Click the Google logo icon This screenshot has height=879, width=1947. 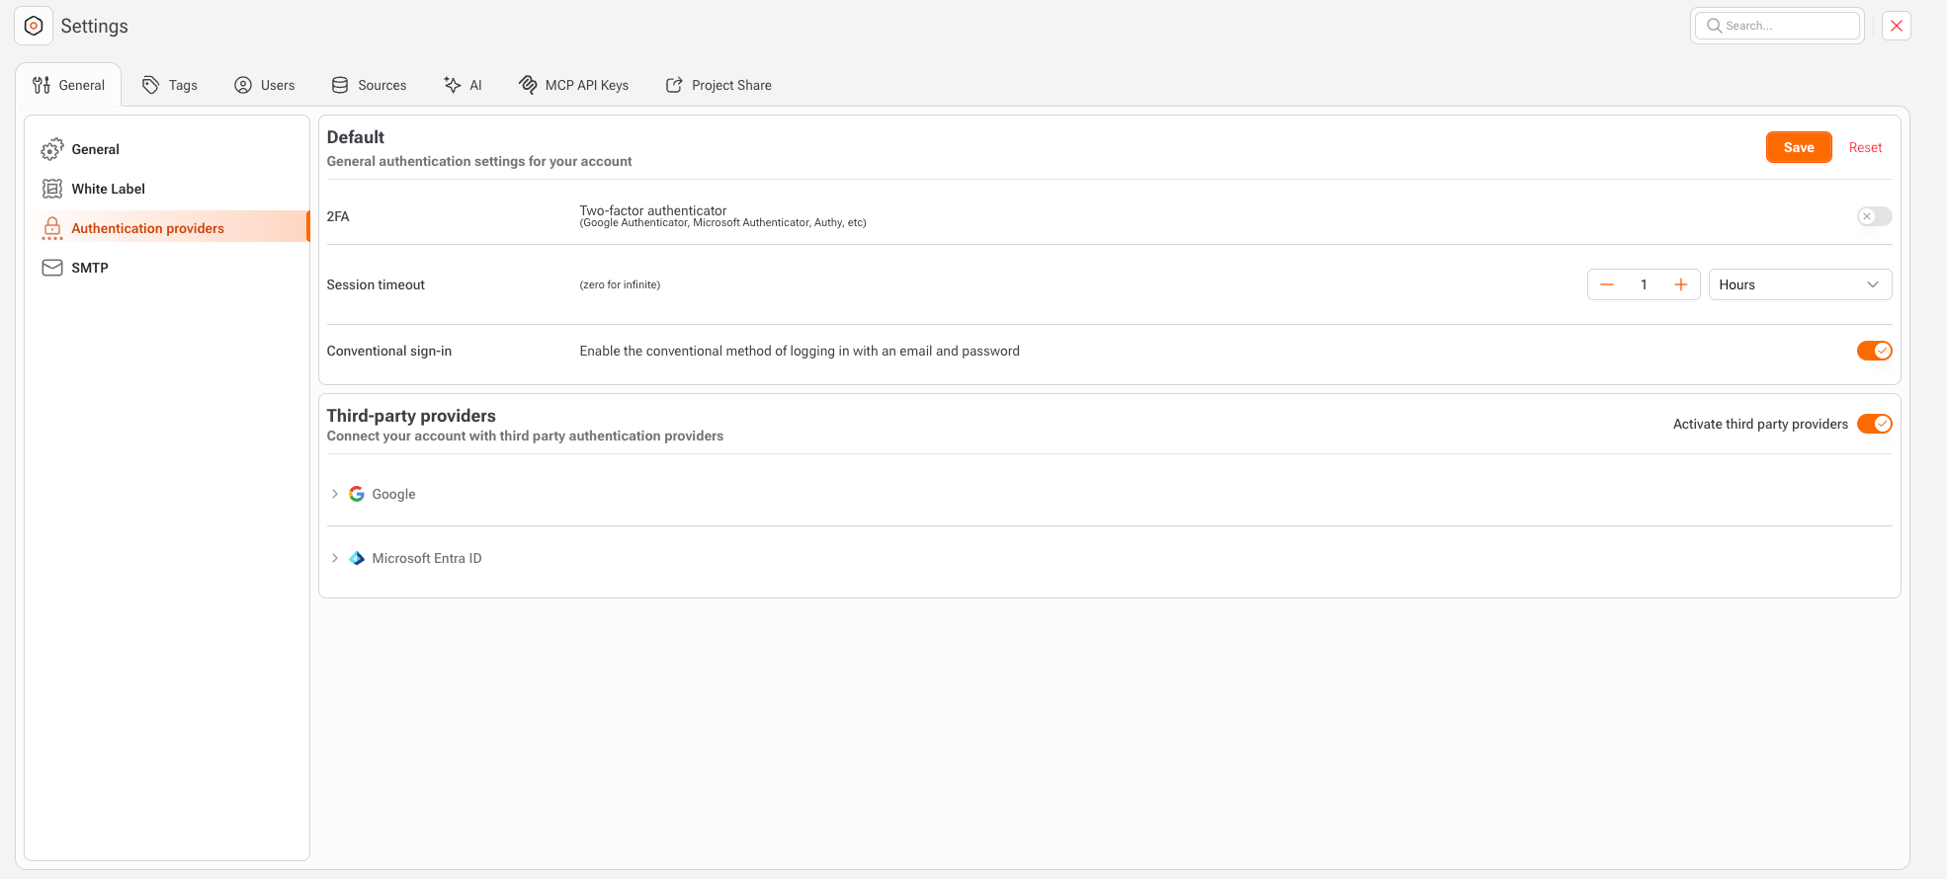pyautogui.click(x=357, y=494)
